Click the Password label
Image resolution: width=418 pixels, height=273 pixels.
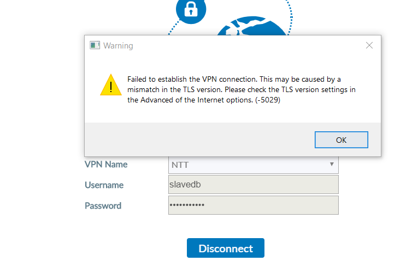[103, 206]
